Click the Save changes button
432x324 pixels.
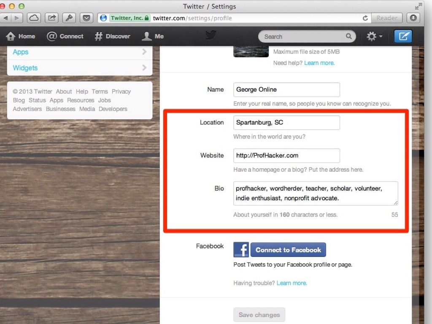click(x=259, y=315)
